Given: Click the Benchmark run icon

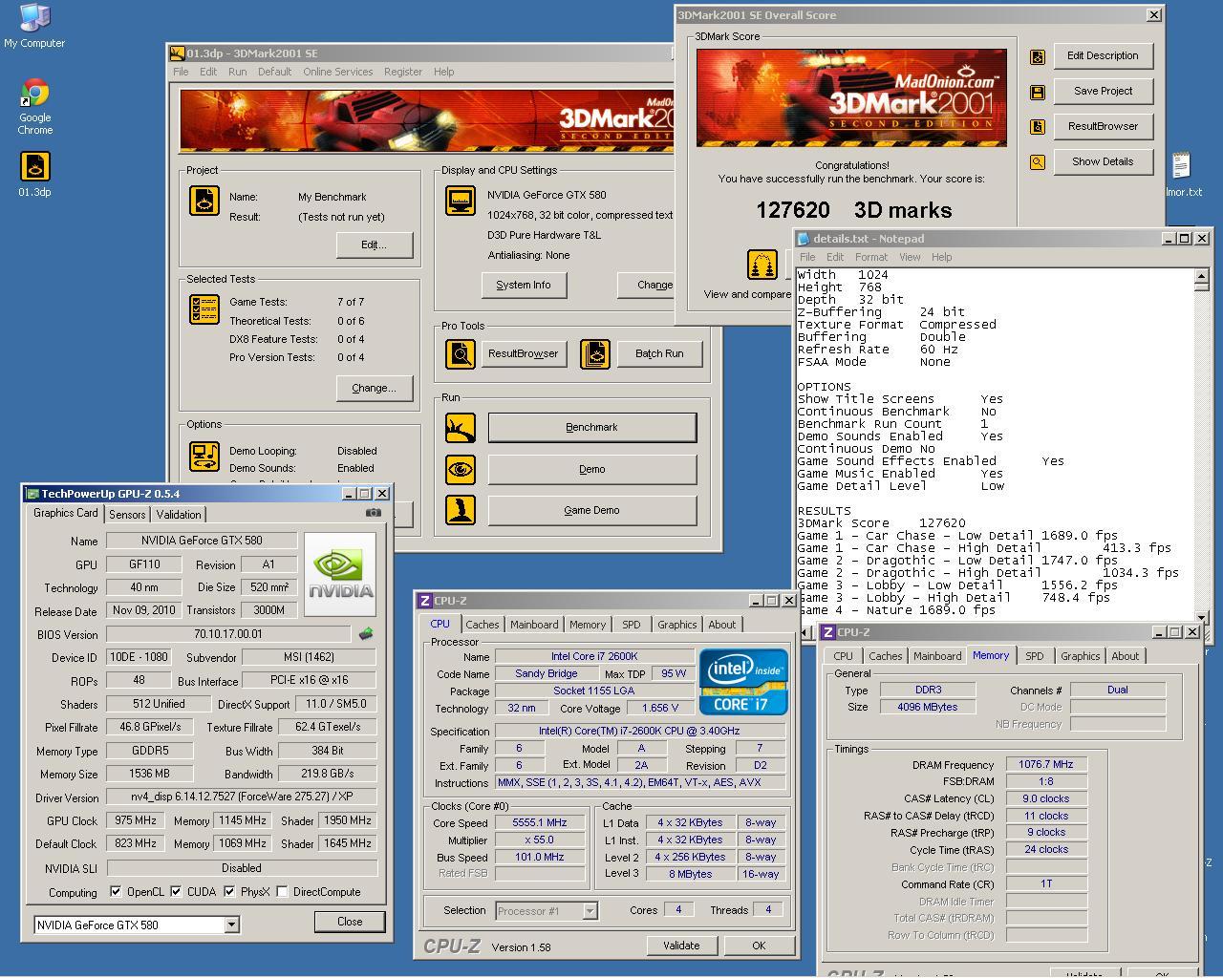Looking at the screenshot, I should (461, 427).
